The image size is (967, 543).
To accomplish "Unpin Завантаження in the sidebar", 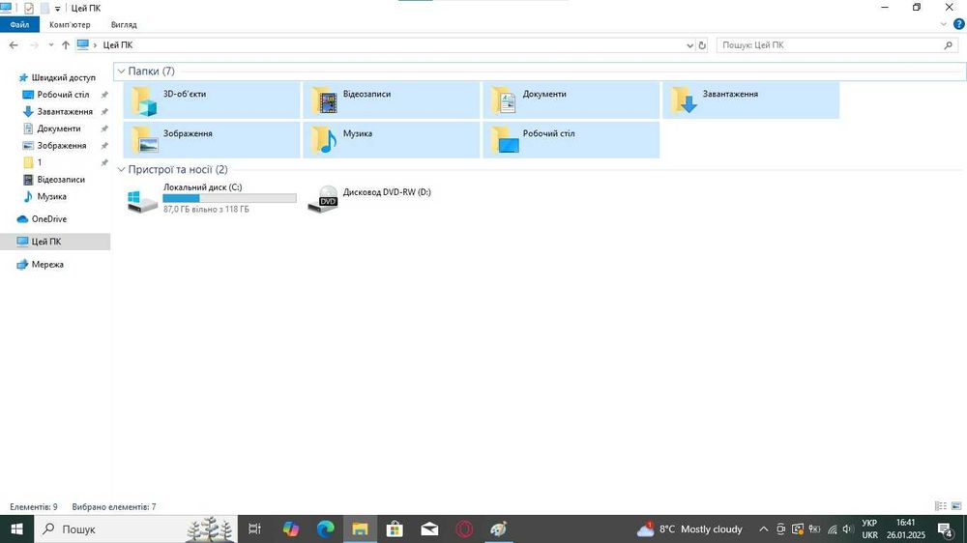I will [104, 111].
